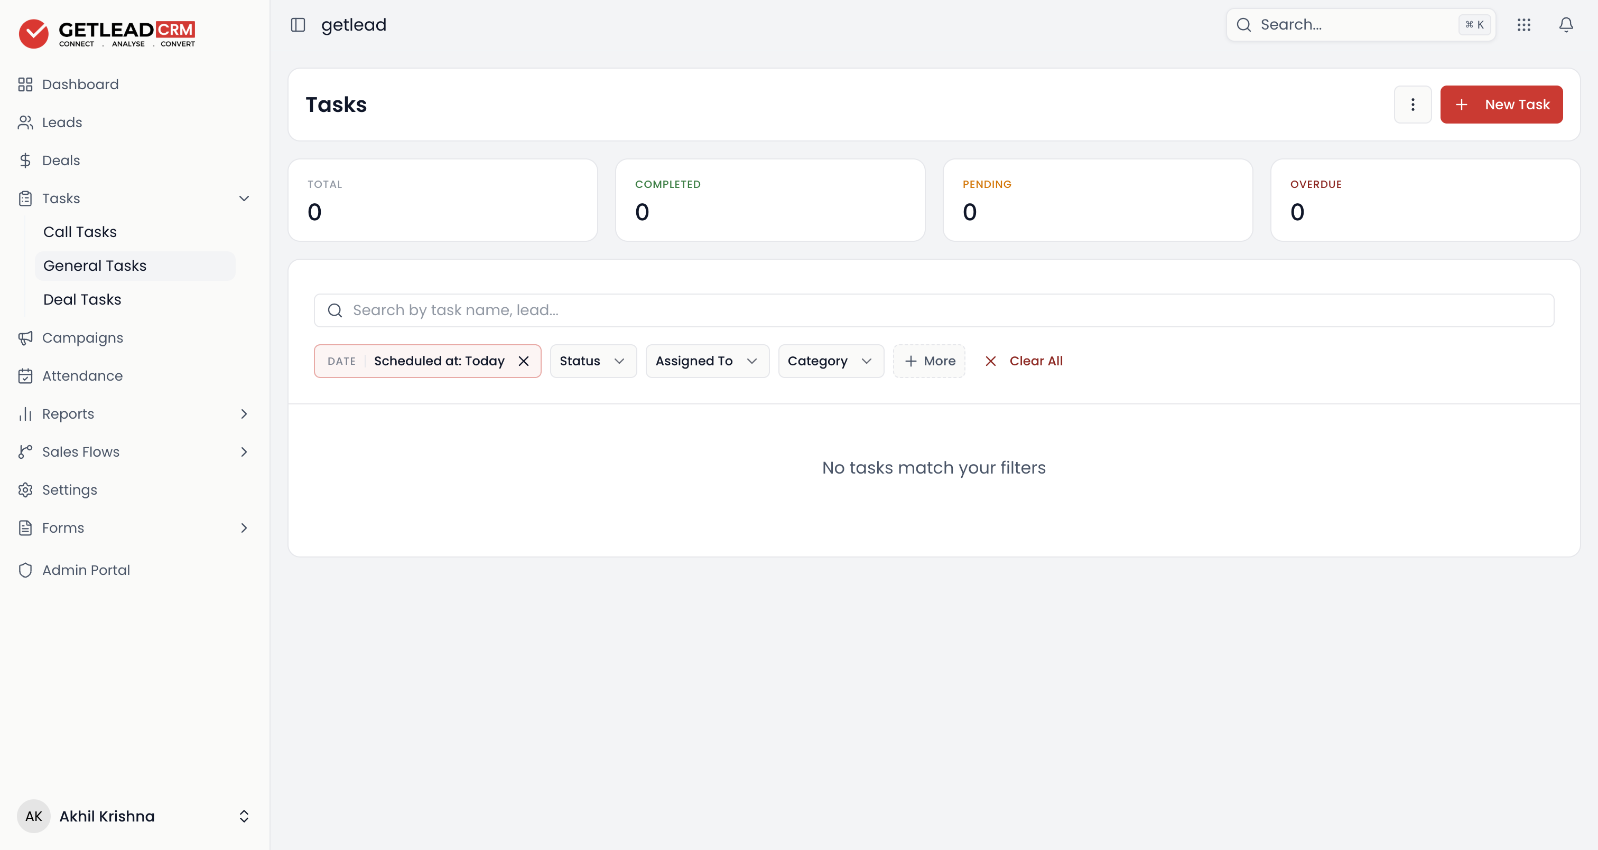Image resolution: width=1598 pixels, height=850 pixels.
Task: Click the global Search box
Action: (x=1360, y=25)
